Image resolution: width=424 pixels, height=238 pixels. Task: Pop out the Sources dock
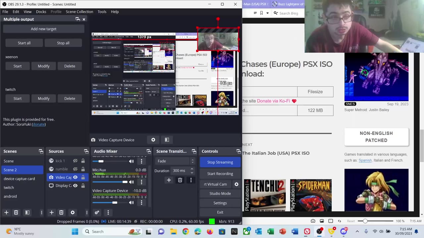click(86, 151)
